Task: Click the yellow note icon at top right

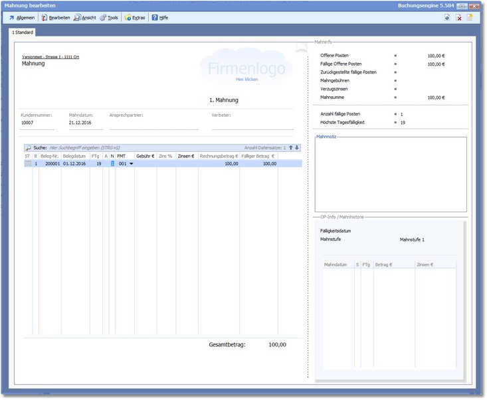Action: (470, 17)
